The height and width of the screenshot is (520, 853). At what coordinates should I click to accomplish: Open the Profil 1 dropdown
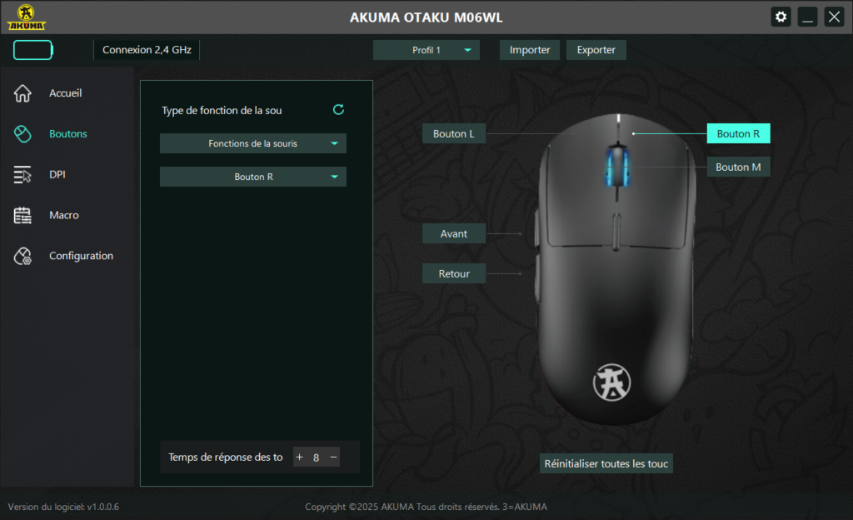(426, 50)
